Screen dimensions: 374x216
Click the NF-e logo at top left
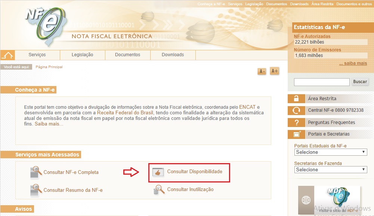42,22
